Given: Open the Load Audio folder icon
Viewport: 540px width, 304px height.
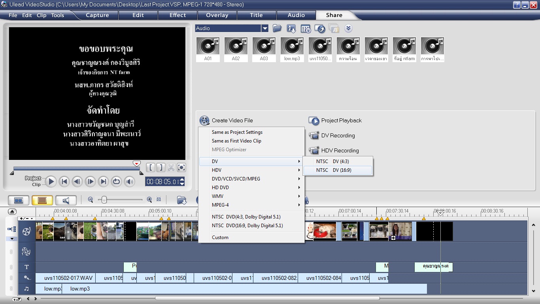Looking at the screenshot, I should click(277, 28).
